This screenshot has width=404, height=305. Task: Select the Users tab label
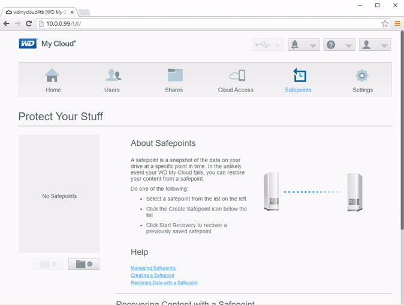(112, 90)
